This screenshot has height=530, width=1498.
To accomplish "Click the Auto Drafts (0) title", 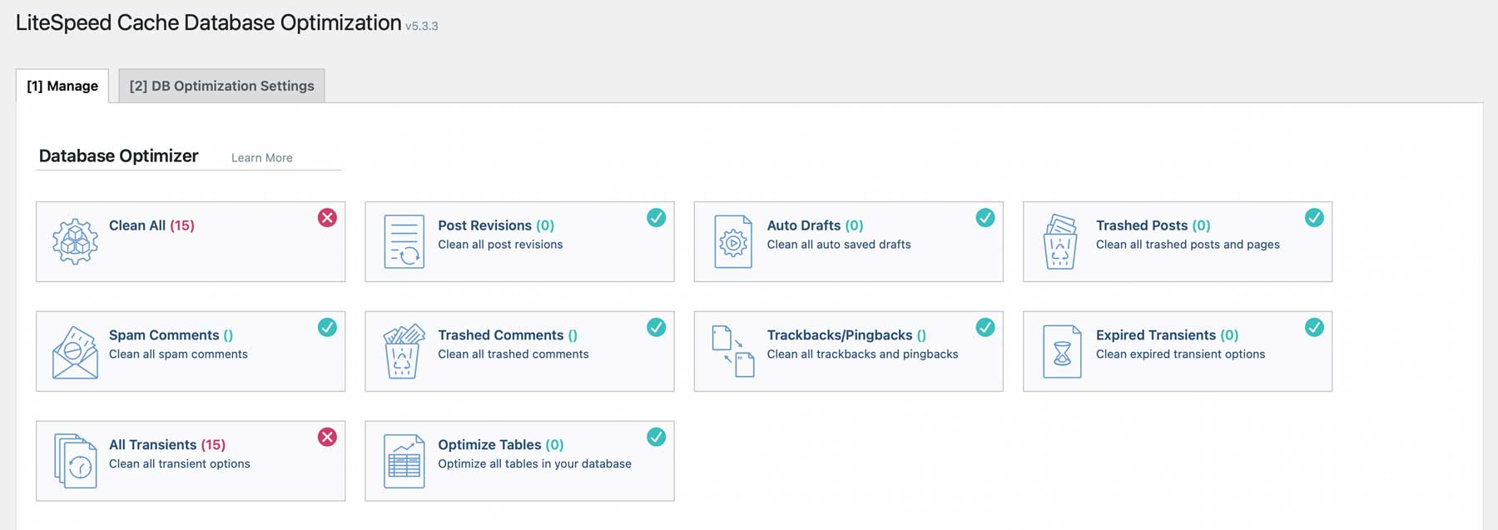I will tap(815, 225).
